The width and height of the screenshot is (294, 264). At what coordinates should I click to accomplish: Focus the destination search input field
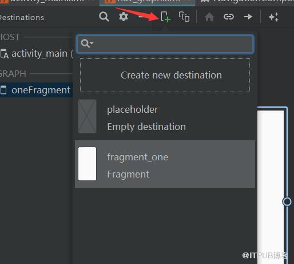click(165, 44)
